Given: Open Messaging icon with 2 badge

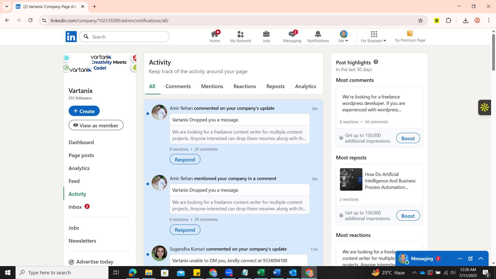Looking at the screenshot, I should (292, 36).
